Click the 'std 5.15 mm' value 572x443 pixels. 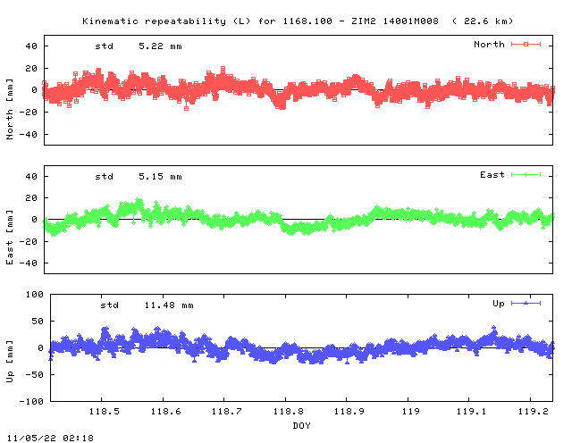139,177
